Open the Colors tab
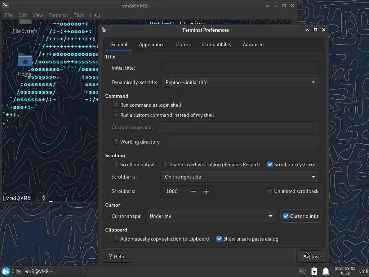Screen dimensions: 369x277 [x=183, y=44]
